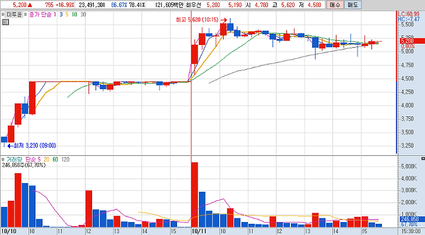The height and width of the screenshot is (235, 425).
Task: Toggle the small square before 종가 단순
Action: (x=25, y=15)
